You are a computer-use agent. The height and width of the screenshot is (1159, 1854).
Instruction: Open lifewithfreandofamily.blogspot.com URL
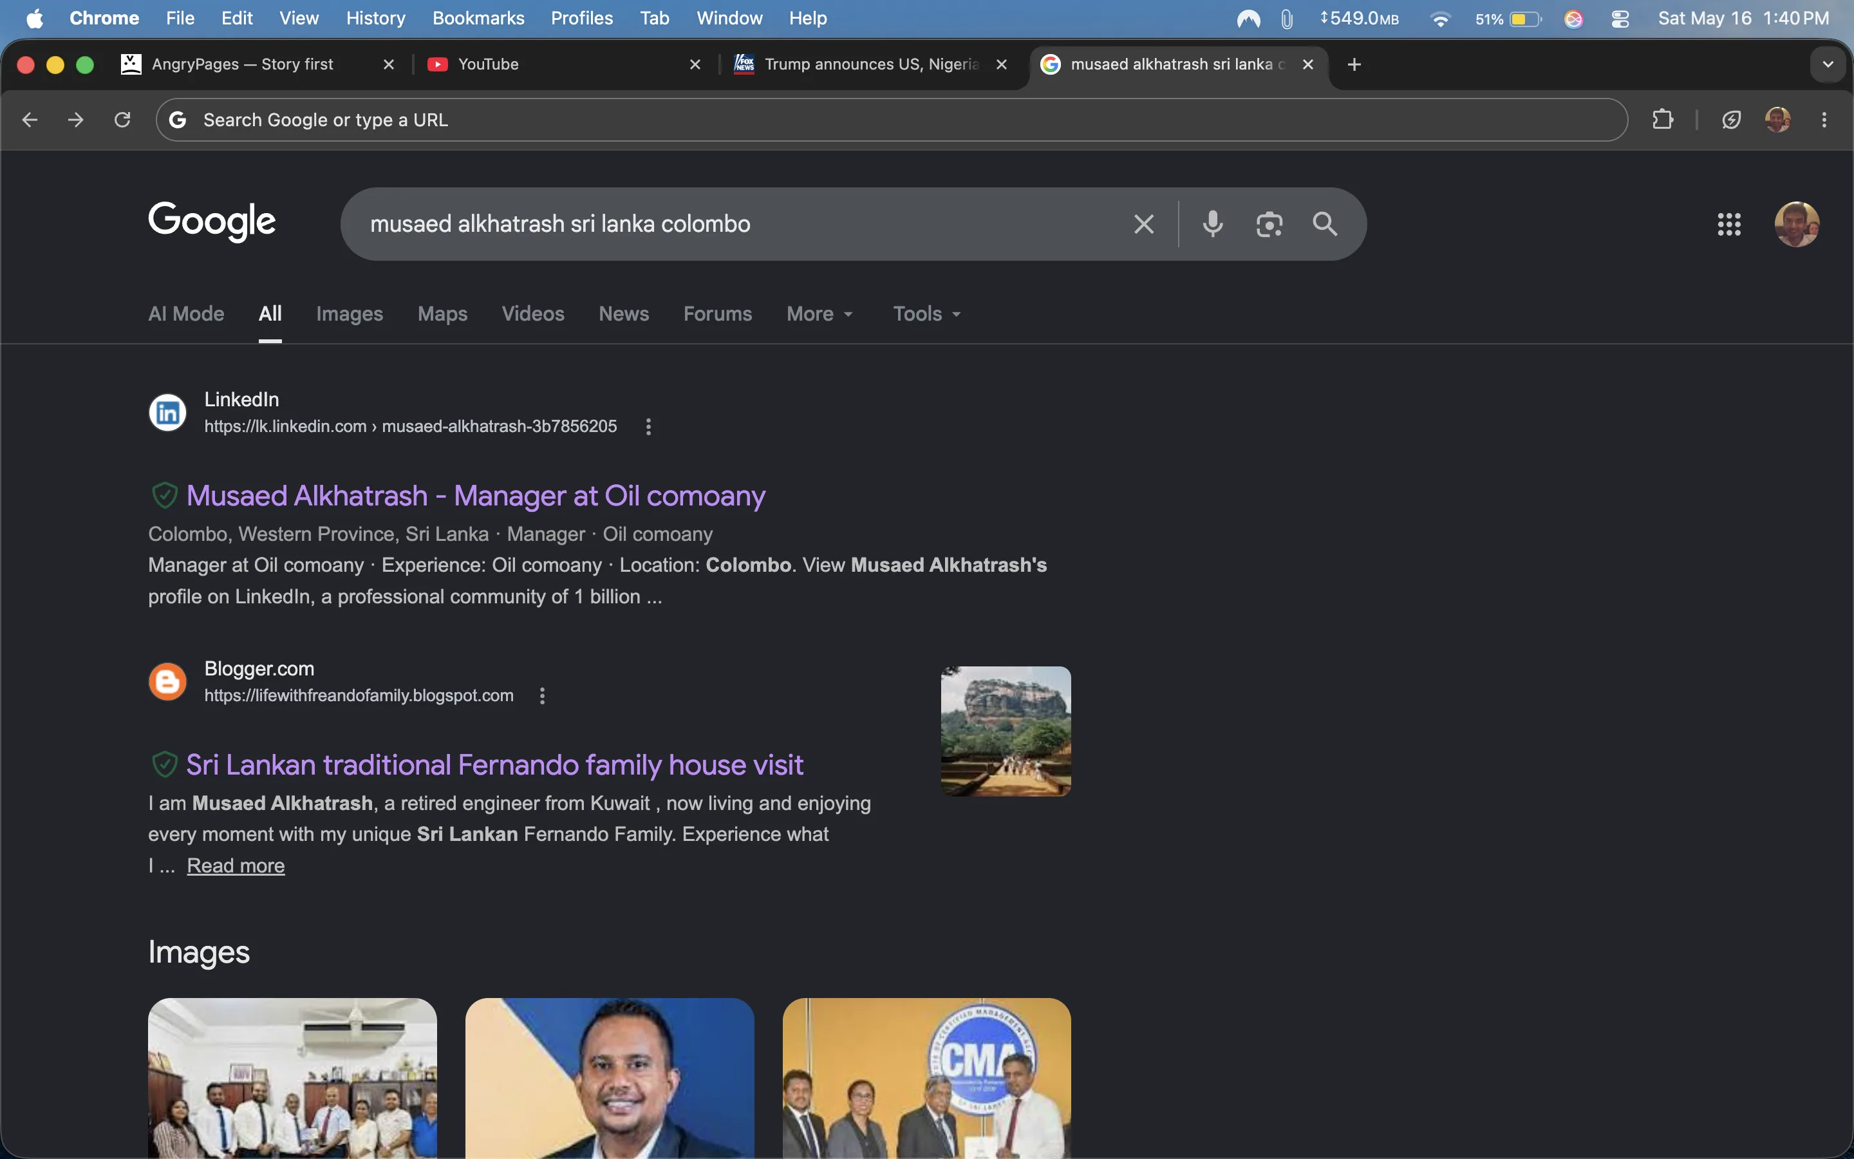coord(359,696)
